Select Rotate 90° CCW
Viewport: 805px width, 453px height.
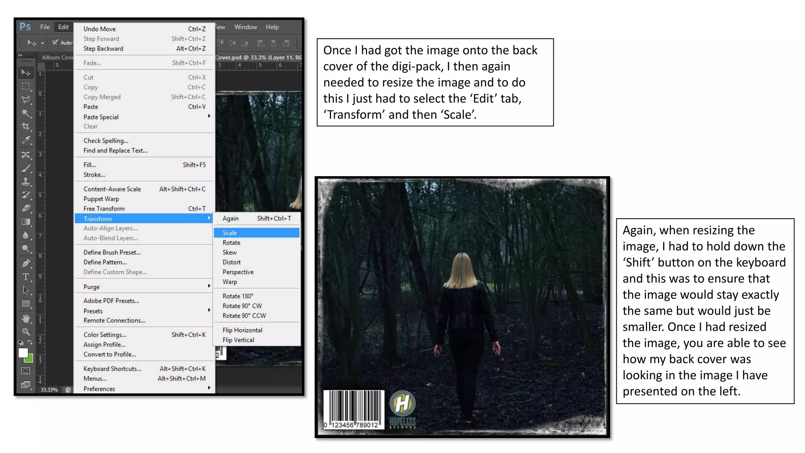point(257,316)
